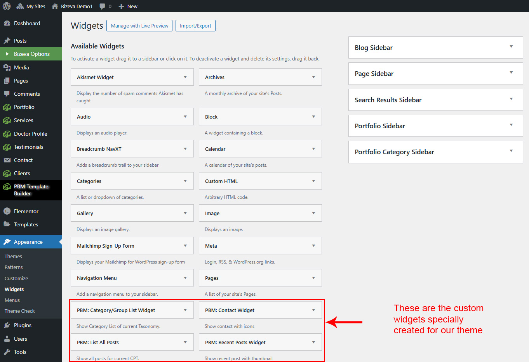Expand the PBM: Contact Widget arrow
This screenshot has height=362, width=529.
pyautogui.click(x=313, y=310)
